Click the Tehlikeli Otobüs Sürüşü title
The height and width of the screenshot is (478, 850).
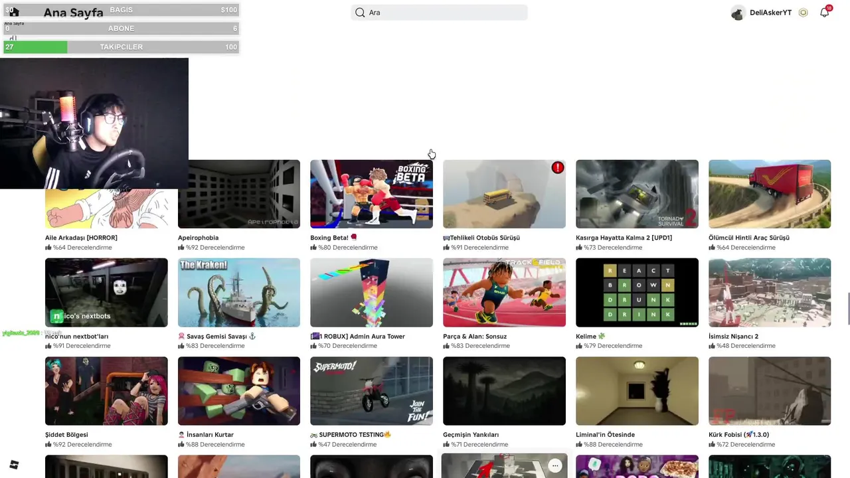481,238
